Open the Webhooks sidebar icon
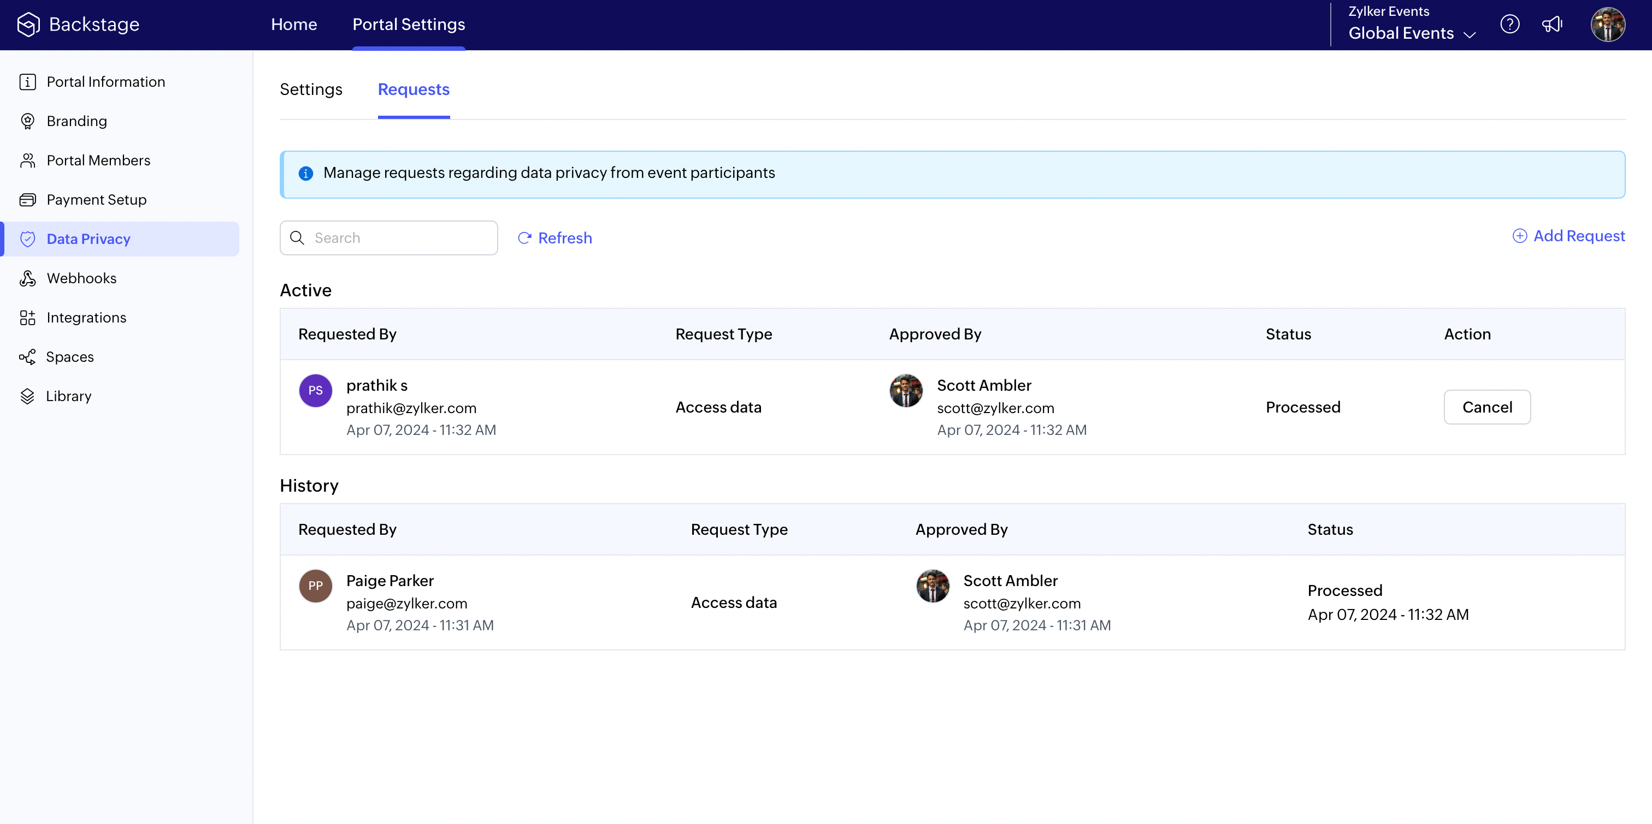The height and width of the screenshot is (824, 1652). click(27, 278)
